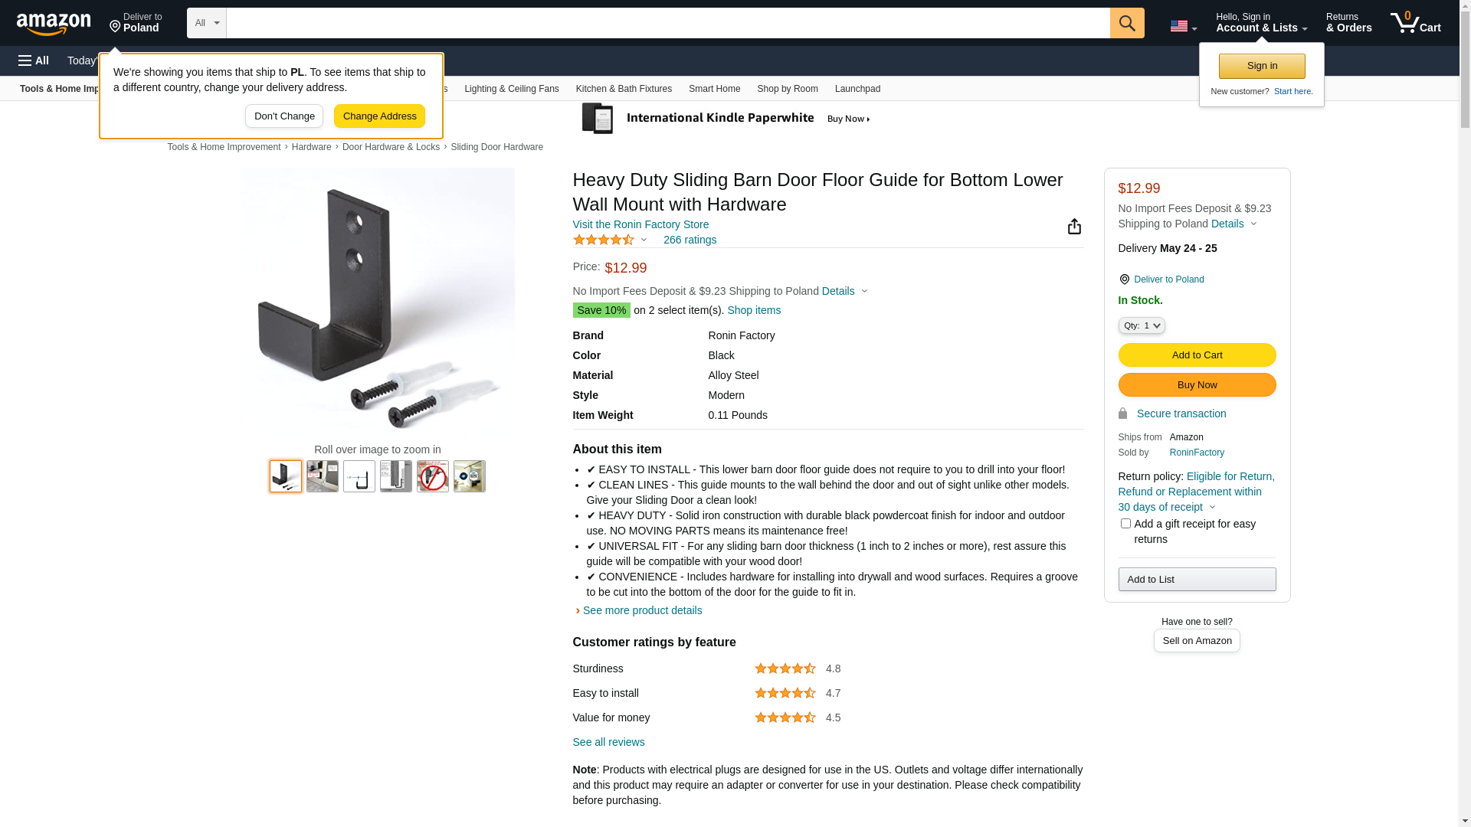
Task: Click the search text input field
Action: (x=668, y=23)
